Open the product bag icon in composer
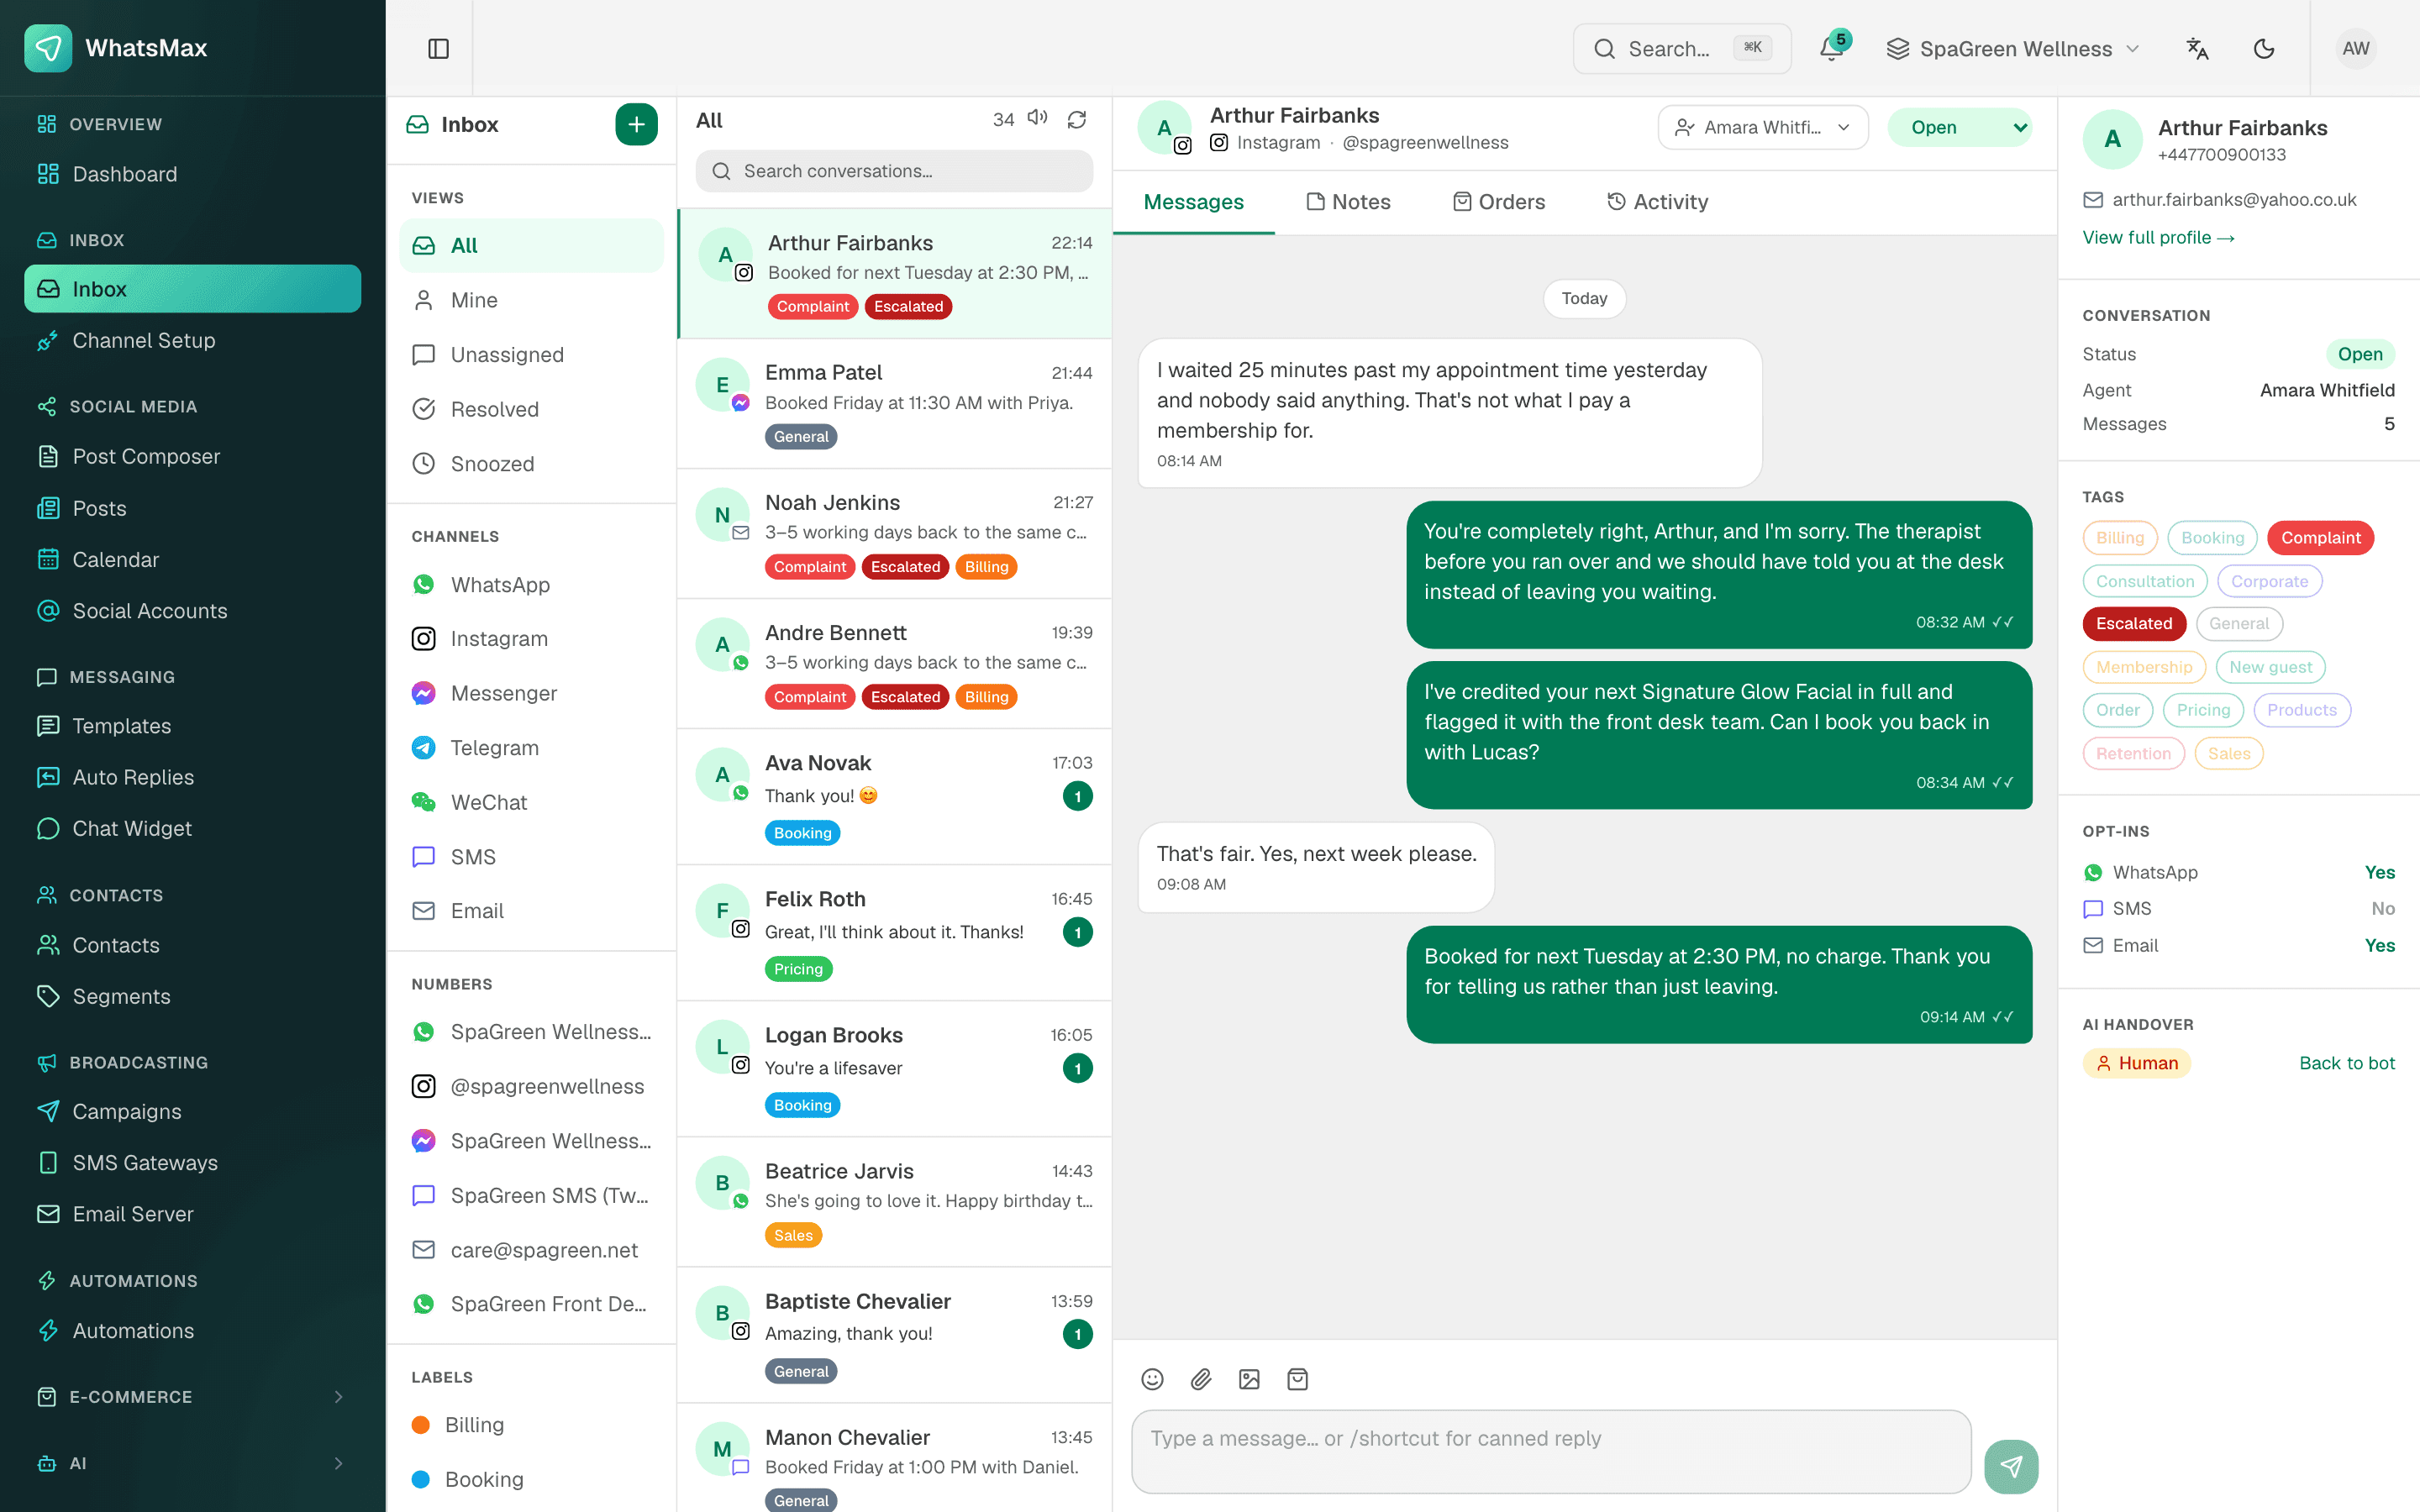 click(1298, 1379)
